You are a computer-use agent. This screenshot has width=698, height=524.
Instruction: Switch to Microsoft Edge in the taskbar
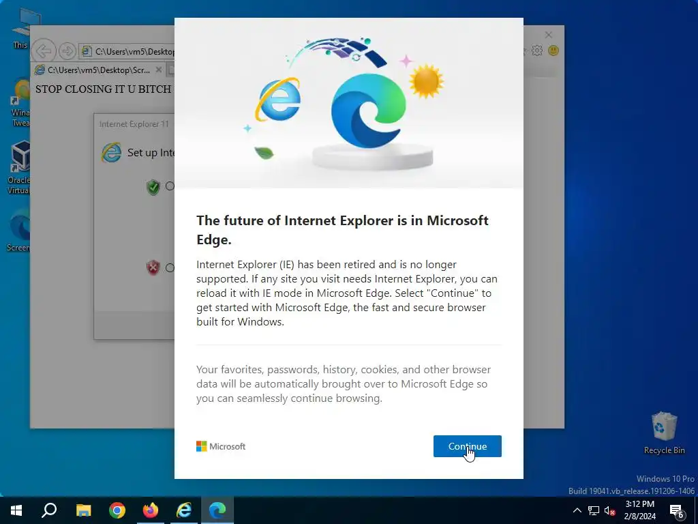coord(217,510)
